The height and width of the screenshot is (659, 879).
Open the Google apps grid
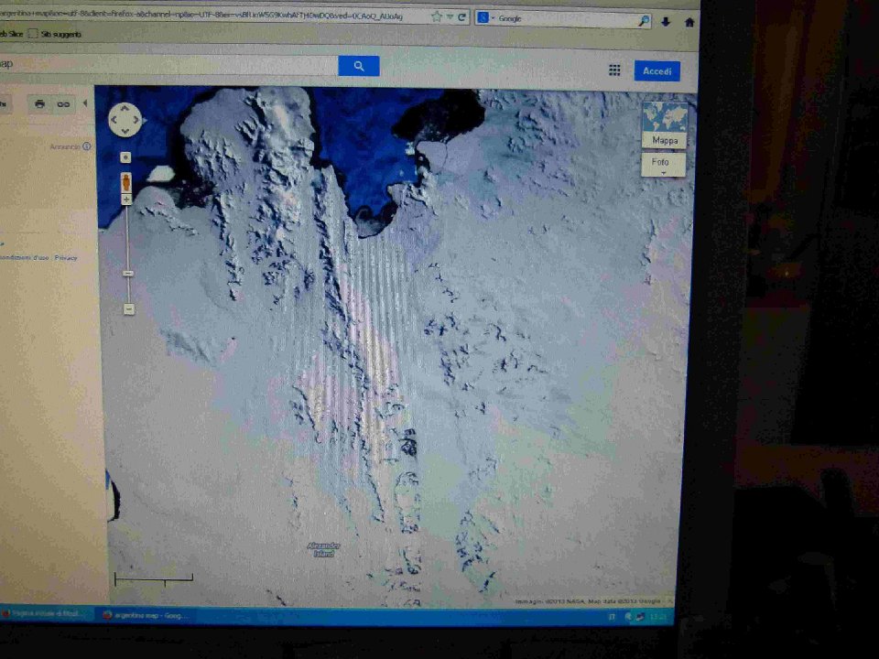tap(614, 70)
